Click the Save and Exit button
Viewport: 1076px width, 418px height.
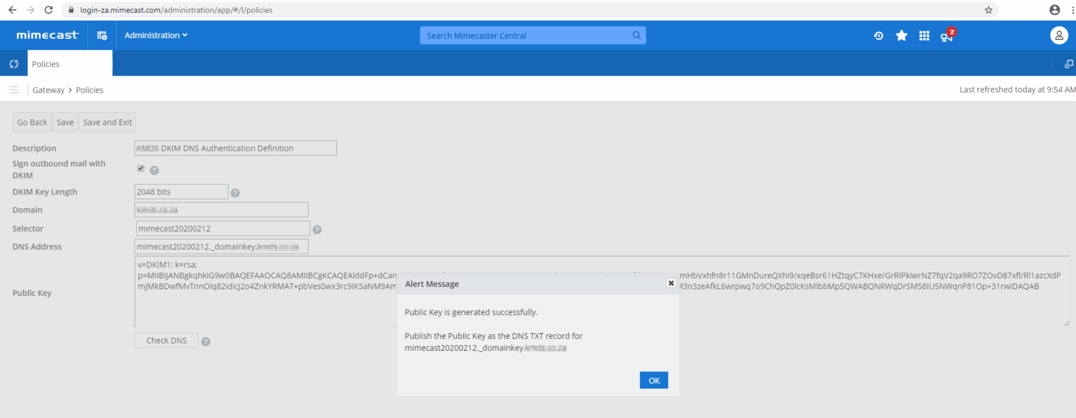[107, 122]
